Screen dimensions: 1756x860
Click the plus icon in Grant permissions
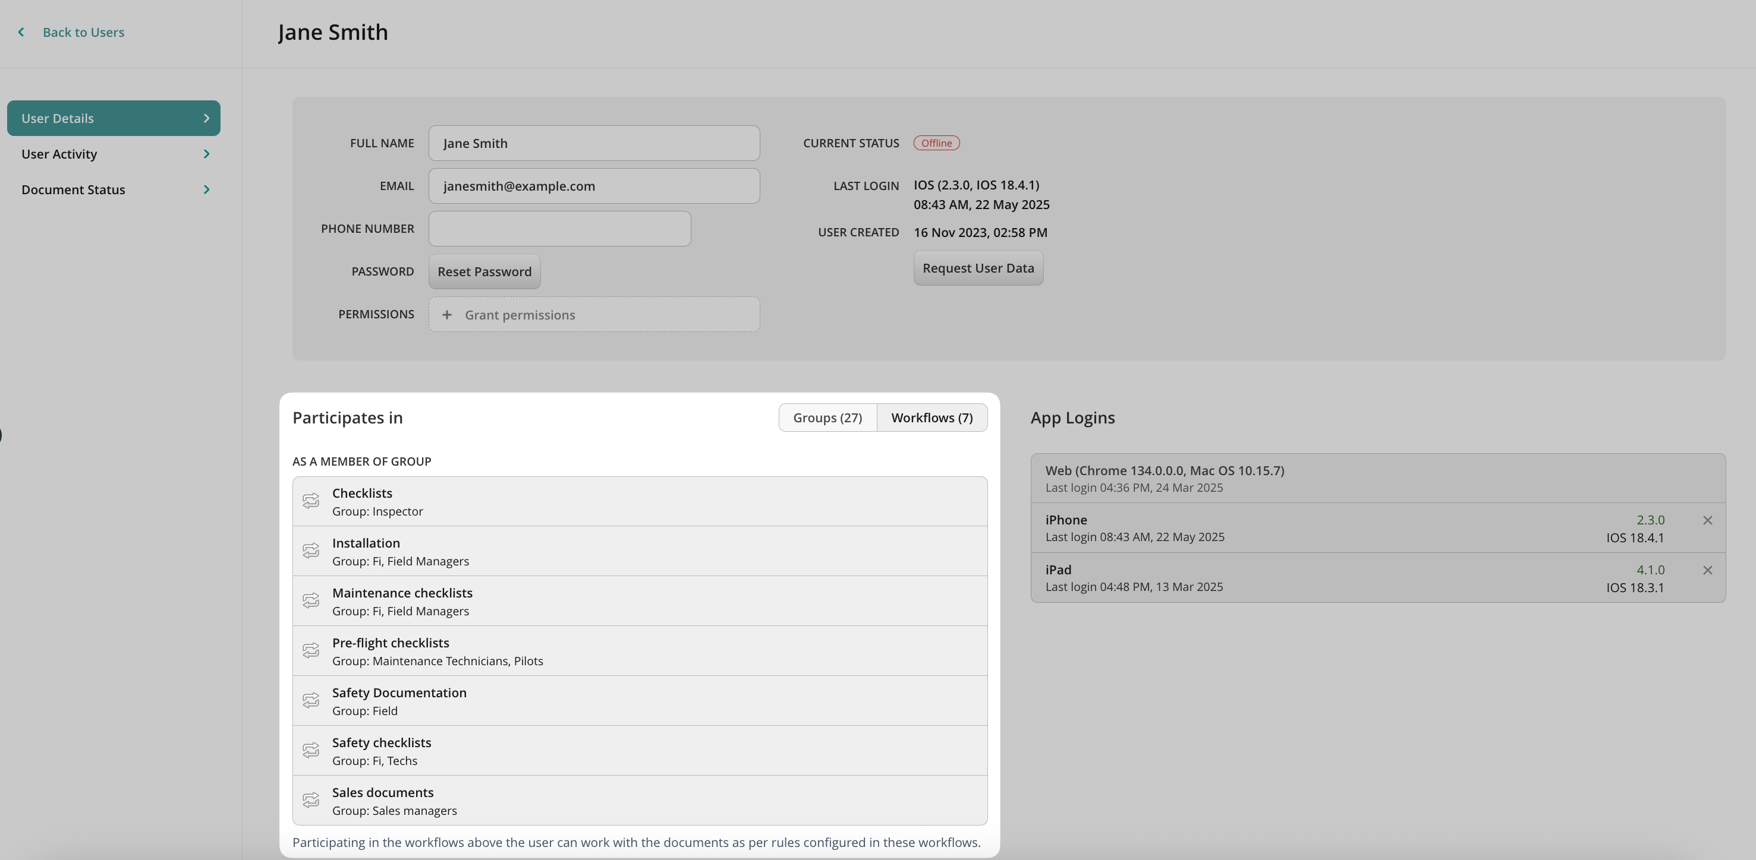[x=446, y=315]
